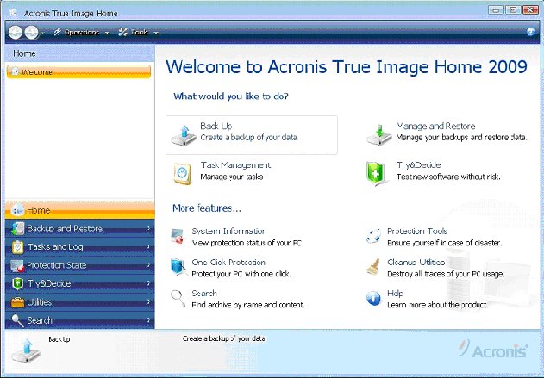This screenshot has height=378, width=544.
Task: Expand Backup and Restore sidebar section
Action: [78, 229]
